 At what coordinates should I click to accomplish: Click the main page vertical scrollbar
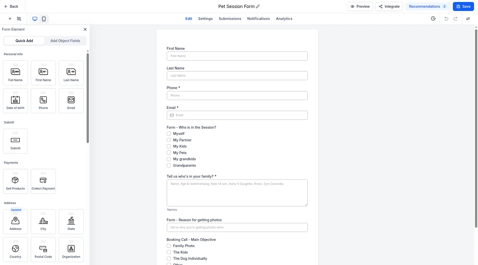click(476, 129)
